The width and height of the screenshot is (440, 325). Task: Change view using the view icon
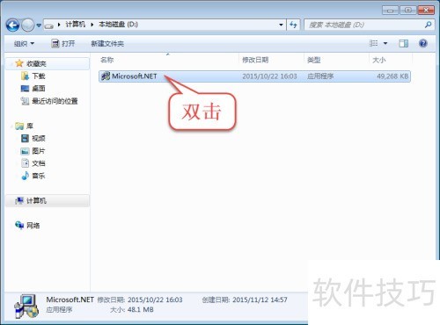pos(373,43)
